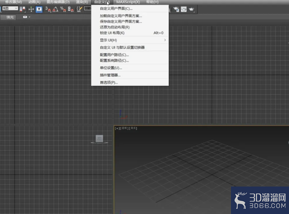
Task: Open Edit Named Selection Sets icon
Action: click(79, 9)
